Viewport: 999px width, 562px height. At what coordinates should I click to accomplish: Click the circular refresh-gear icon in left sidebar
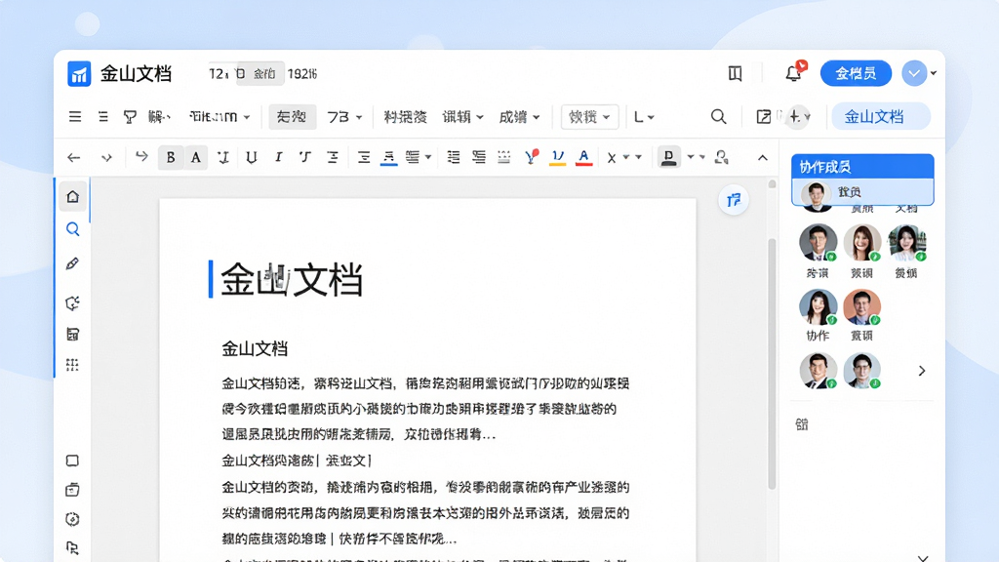[72, 302]
